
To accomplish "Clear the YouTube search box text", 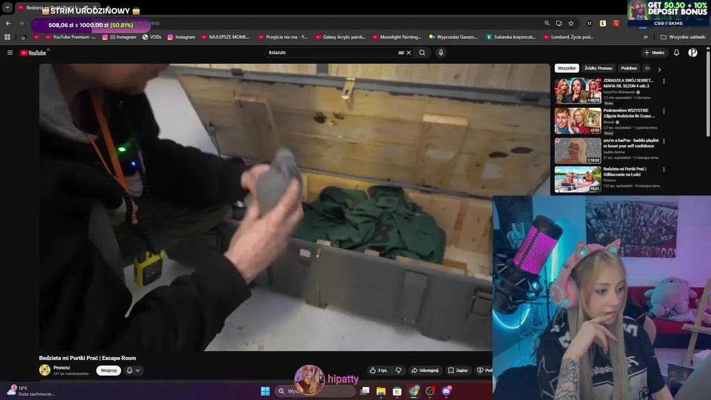I will 409,53.
